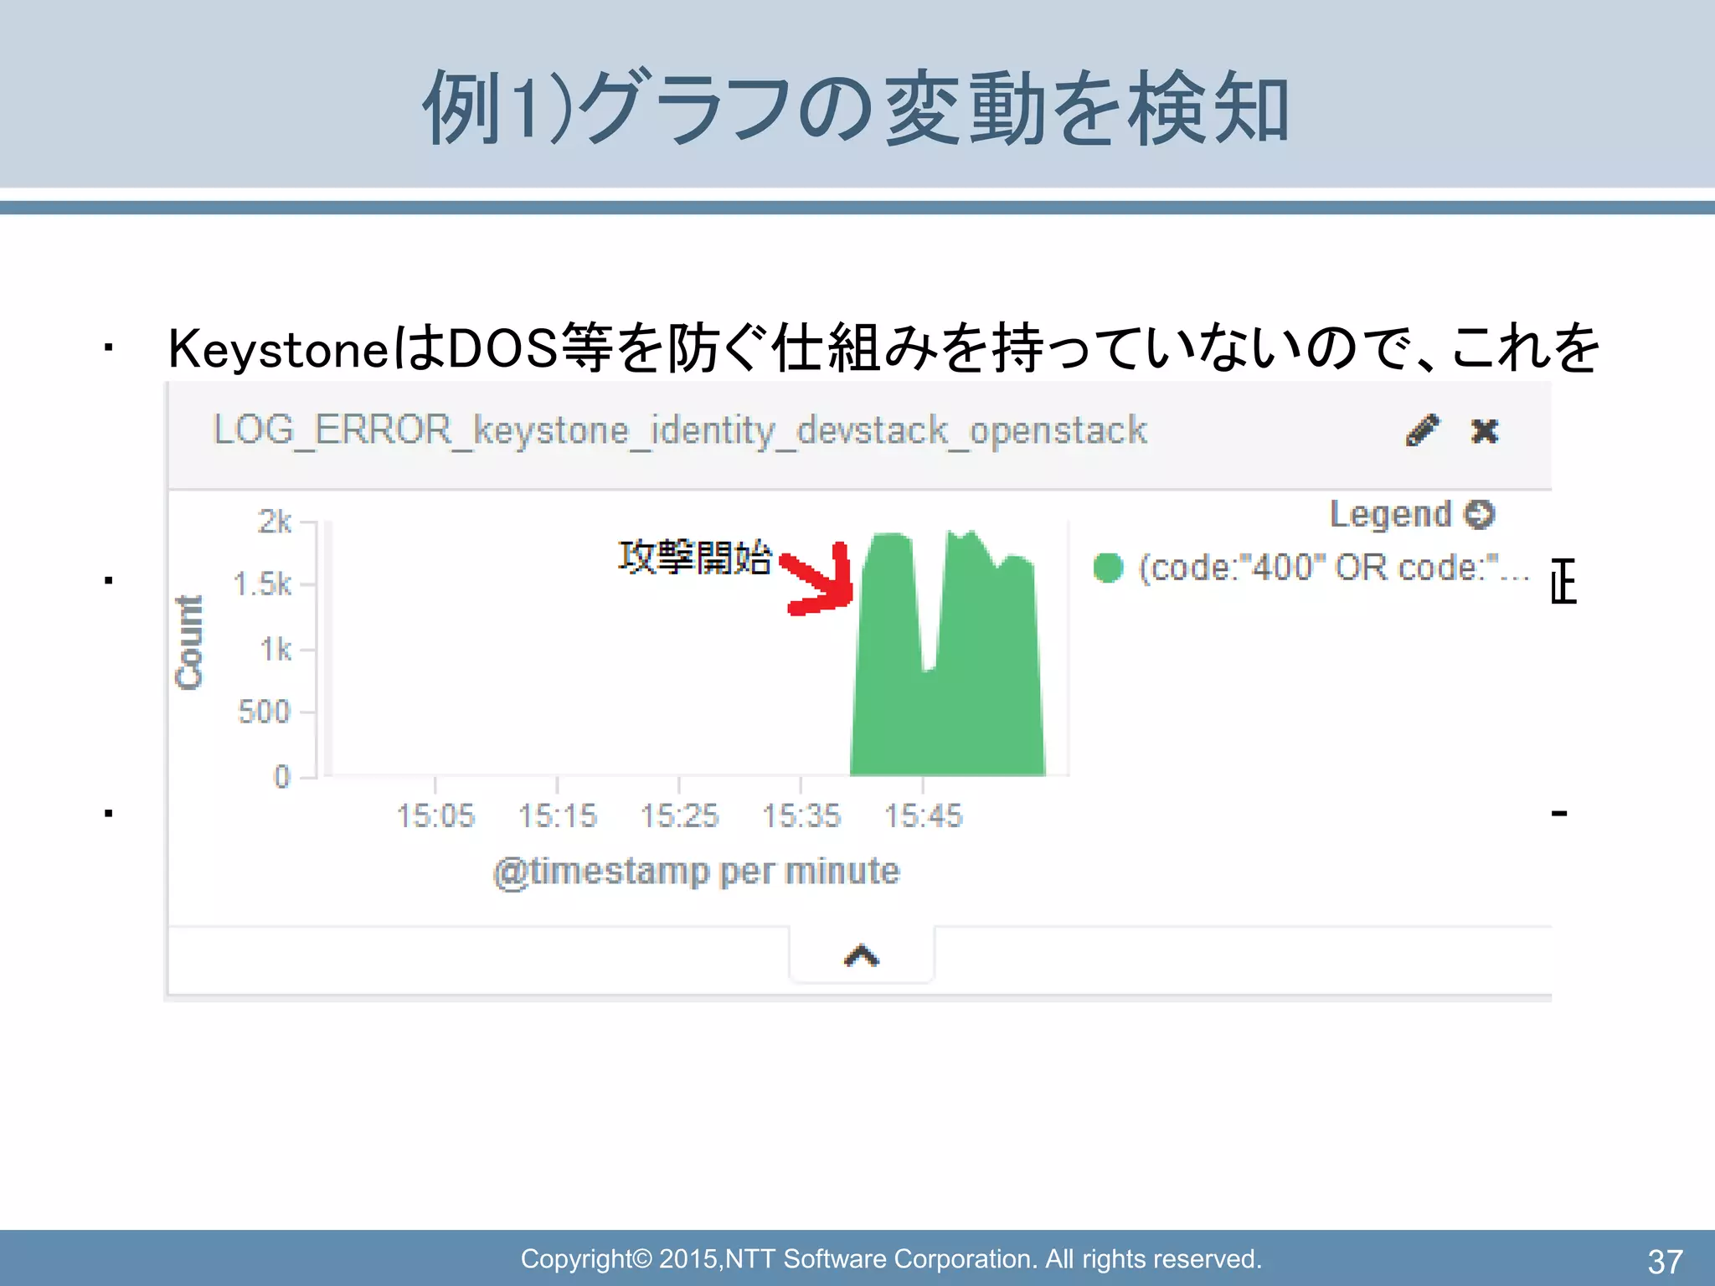The image size is (1715, 1286).
Task: Click the 15:15 x-axis tick label
Action: click(x=558, y=815)
